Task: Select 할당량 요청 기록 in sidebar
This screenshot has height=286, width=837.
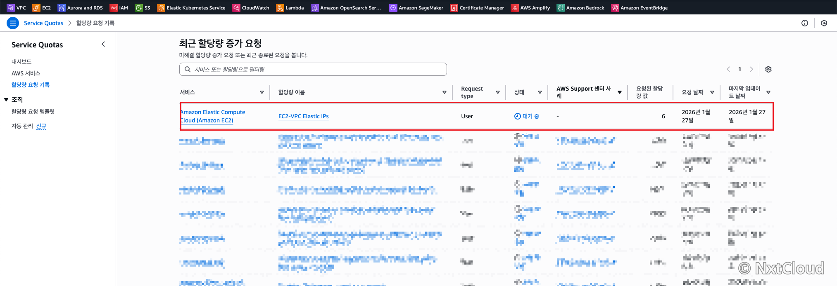Action: coord(31,84)
